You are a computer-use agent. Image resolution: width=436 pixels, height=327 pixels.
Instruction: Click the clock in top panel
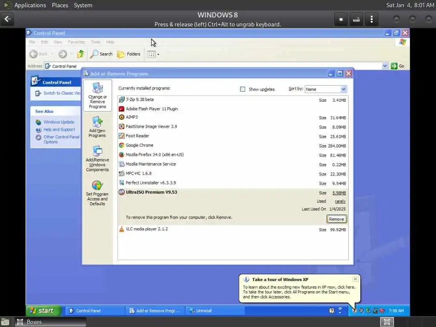click(x=410, y=5)
